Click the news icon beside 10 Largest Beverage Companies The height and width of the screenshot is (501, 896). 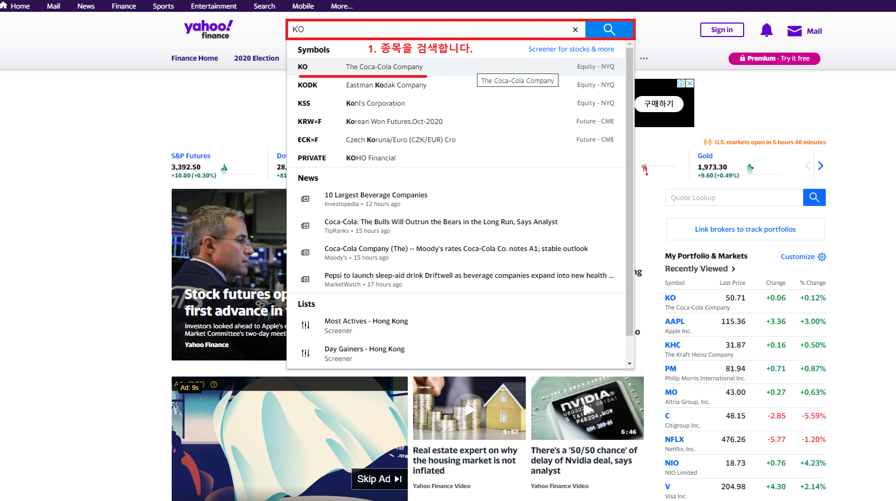point(305,199)
